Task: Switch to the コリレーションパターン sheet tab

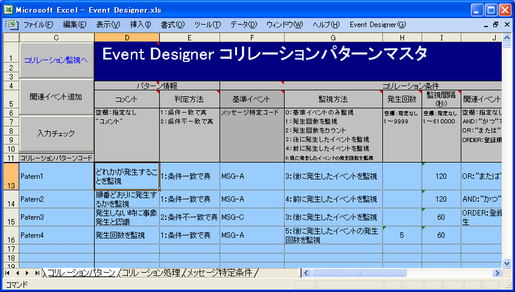Action: (81, 273)
